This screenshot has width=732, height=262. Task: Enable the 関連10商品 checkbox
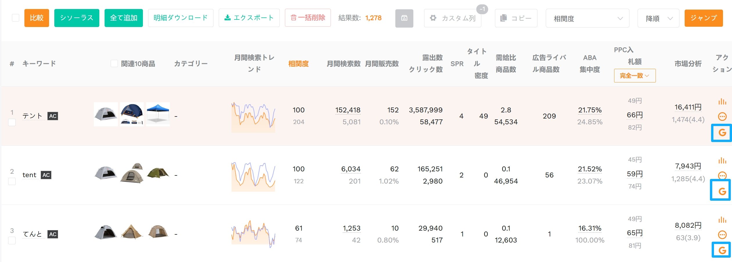pos(114,64)
